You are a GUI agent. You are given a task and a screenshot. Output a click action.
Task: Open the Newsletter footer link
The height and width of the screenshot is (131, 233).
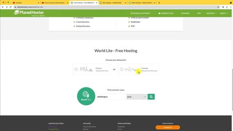(x=121, y=127)
